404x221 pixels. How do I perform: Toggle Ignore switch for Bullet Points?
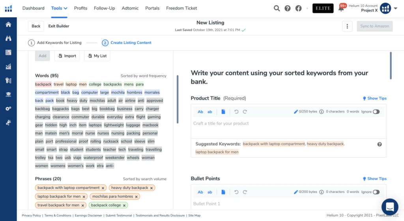(376, 192)
